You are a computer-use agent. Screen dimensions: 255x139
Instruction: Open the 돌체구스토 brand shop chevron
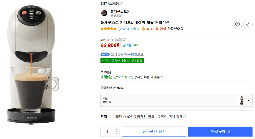coord(128,11)
